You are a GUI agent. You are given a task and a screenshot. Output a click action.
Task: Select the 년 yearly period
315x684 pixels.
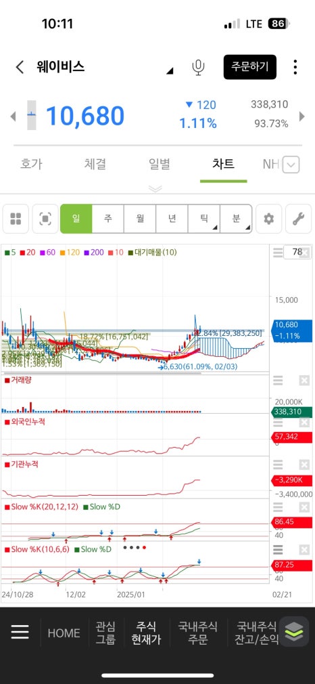coord(172,219)
